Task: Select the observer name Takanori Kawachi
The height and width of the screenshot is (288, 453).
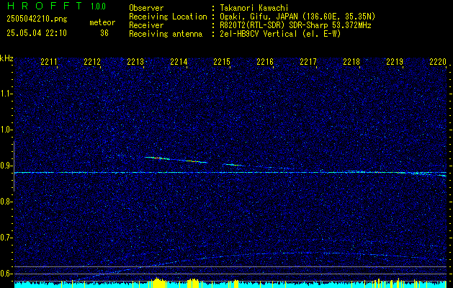Action: click(254, 8)
